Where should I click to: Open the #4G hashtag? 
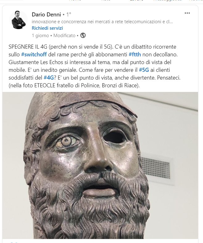pyautogui.click(x=49, y=78)
